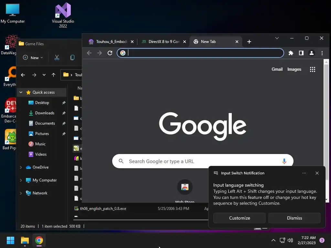Viewport: 331px width, 248px height.
Task: Open My Computer desktop shortcut
Action: coord(13,13)
